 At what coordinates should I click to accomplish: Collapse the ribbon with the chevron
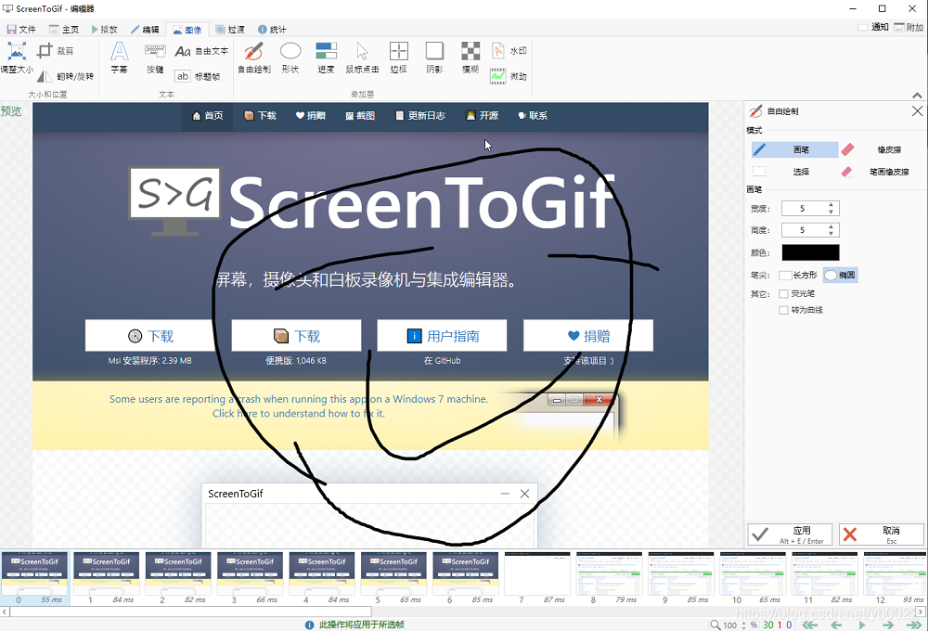[x=917, y=96]
